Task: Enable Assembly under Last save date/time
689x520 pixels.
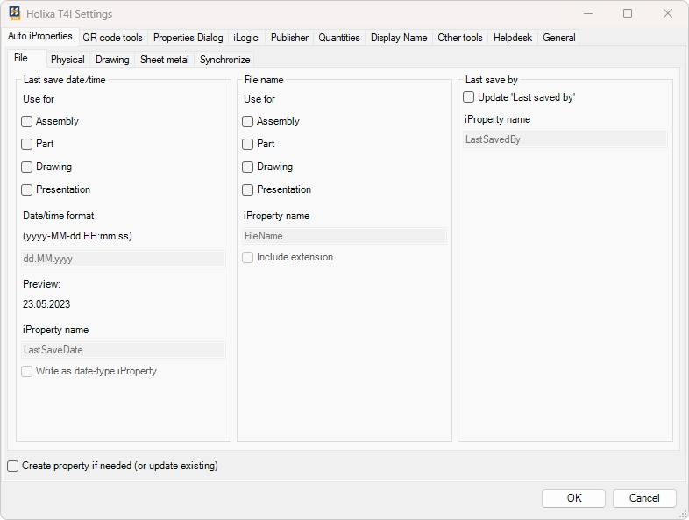Action: coord(27,122)
